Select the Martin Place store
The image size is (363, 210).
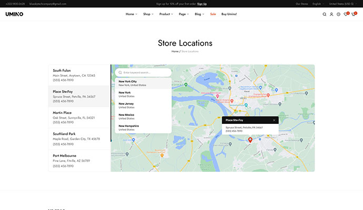coord(79,118)
